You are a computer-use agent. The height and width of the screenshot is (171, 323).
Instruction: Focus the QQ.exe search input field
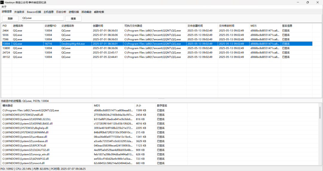43,18
